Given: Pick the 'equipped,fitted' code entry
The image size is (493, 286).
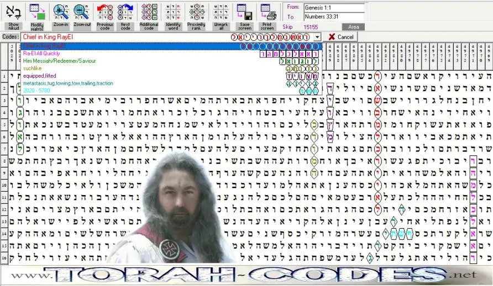Looking at the screenshot, I should tap(172, 76).
